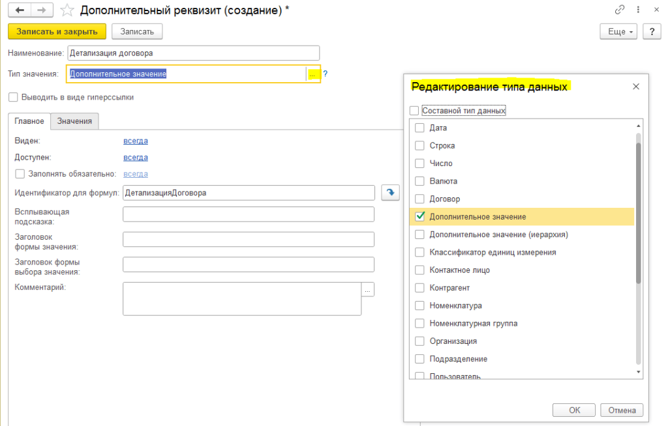
Task: Switch to the Значения tab
Action: 74,121
